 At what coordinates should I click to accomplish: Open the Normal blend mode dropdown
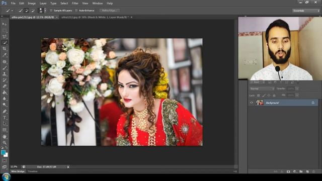point(262,88)
